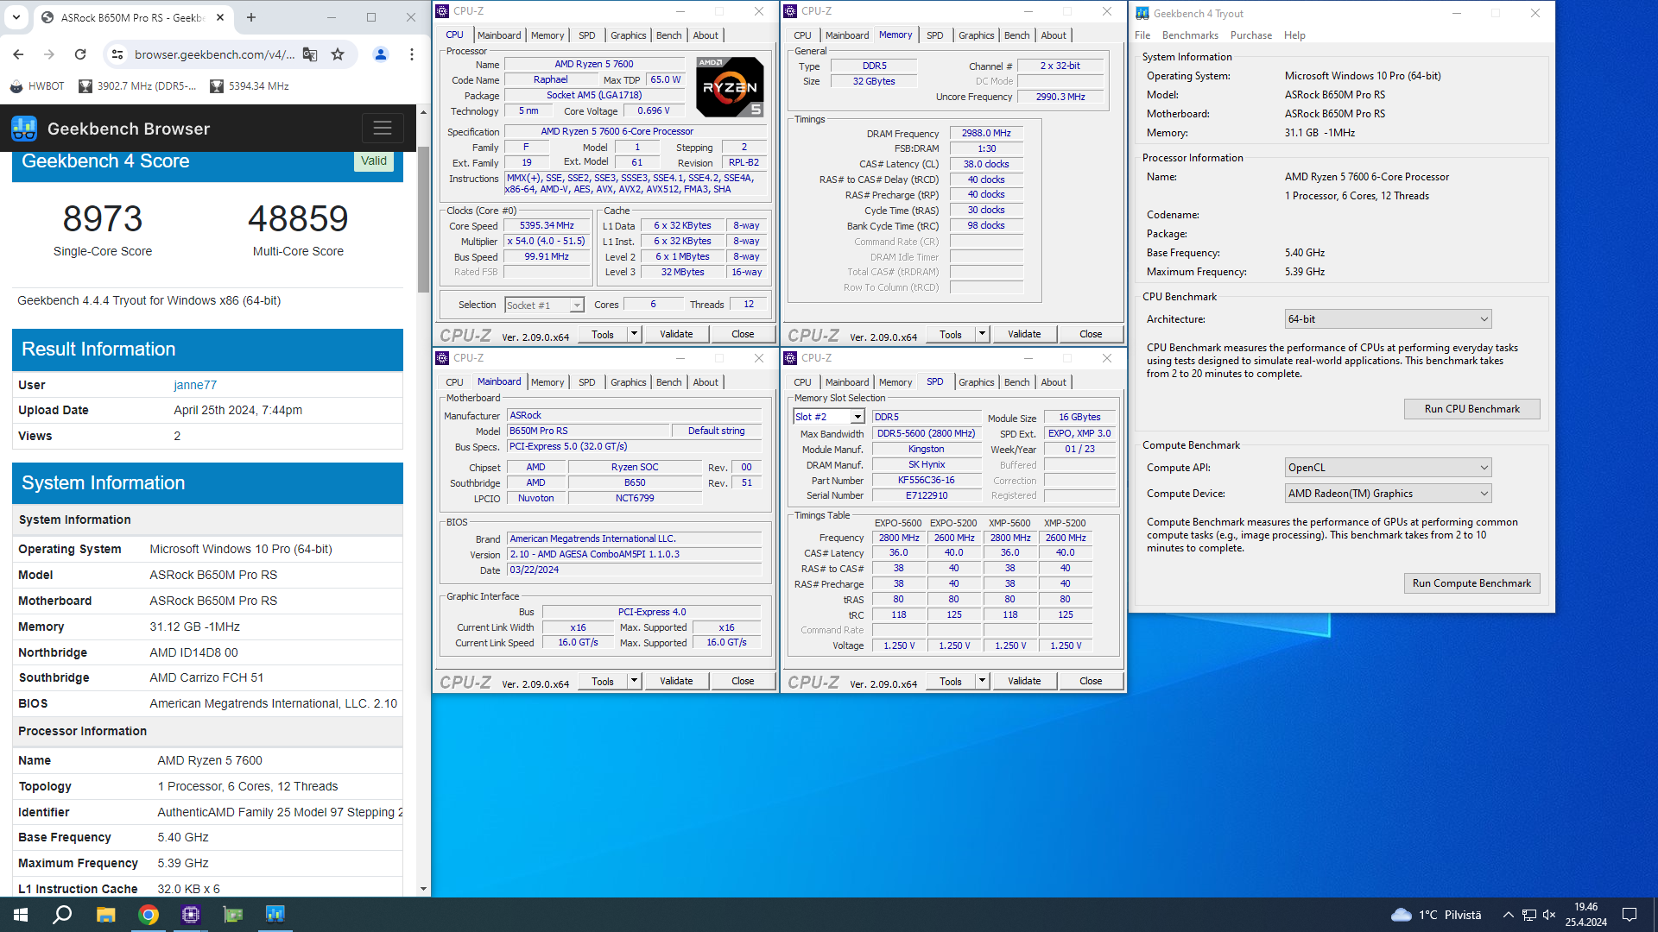Image resolution: width=1658 pixels, height=932 pixels.
Task: Bookmark this page with the star icon
Action: pyautogui.click(x=338, y=54)
